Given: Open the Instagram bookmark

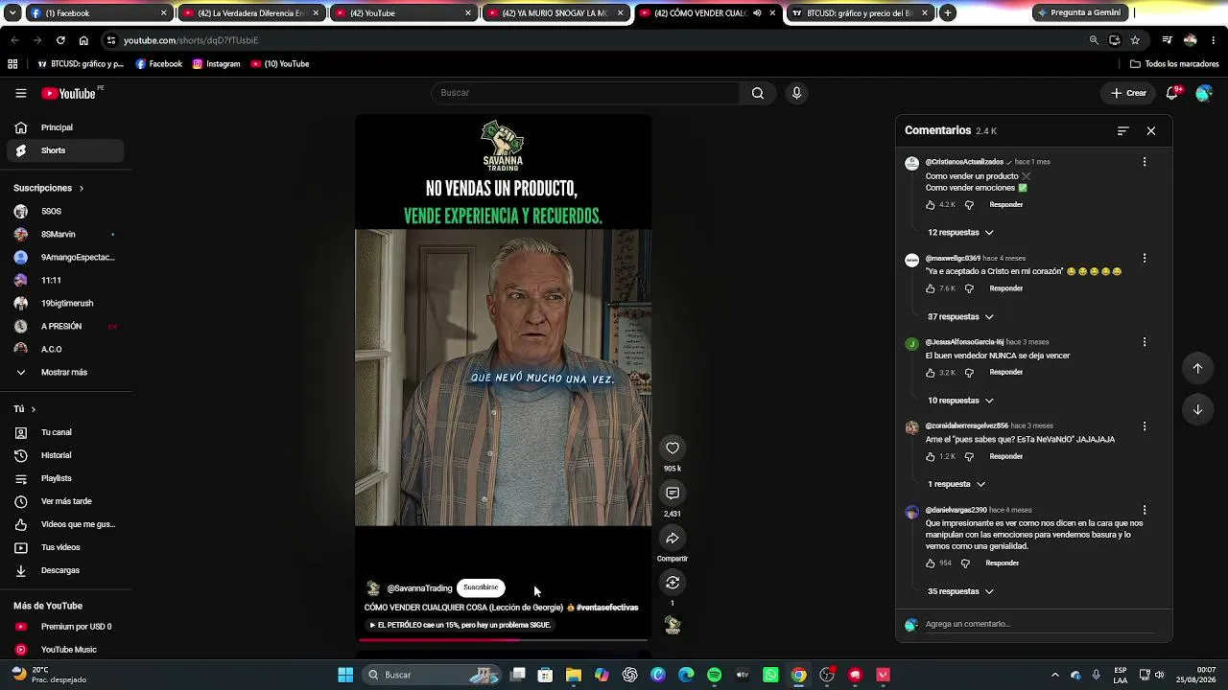Looking at the screenshot, I should coord(216,64).
